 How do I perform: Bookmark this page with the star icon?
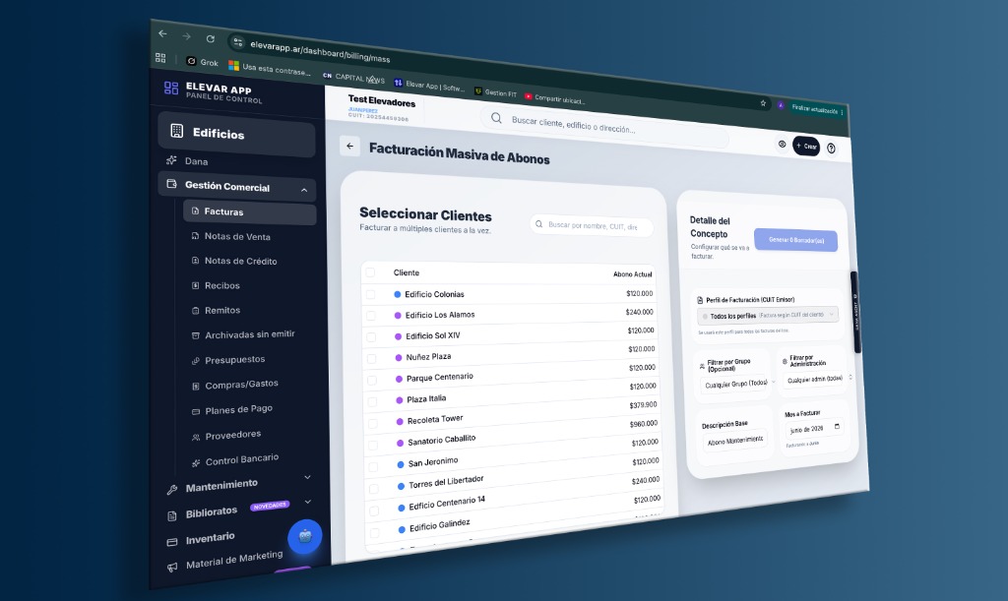pyautogui.click(x=763, y=102)
